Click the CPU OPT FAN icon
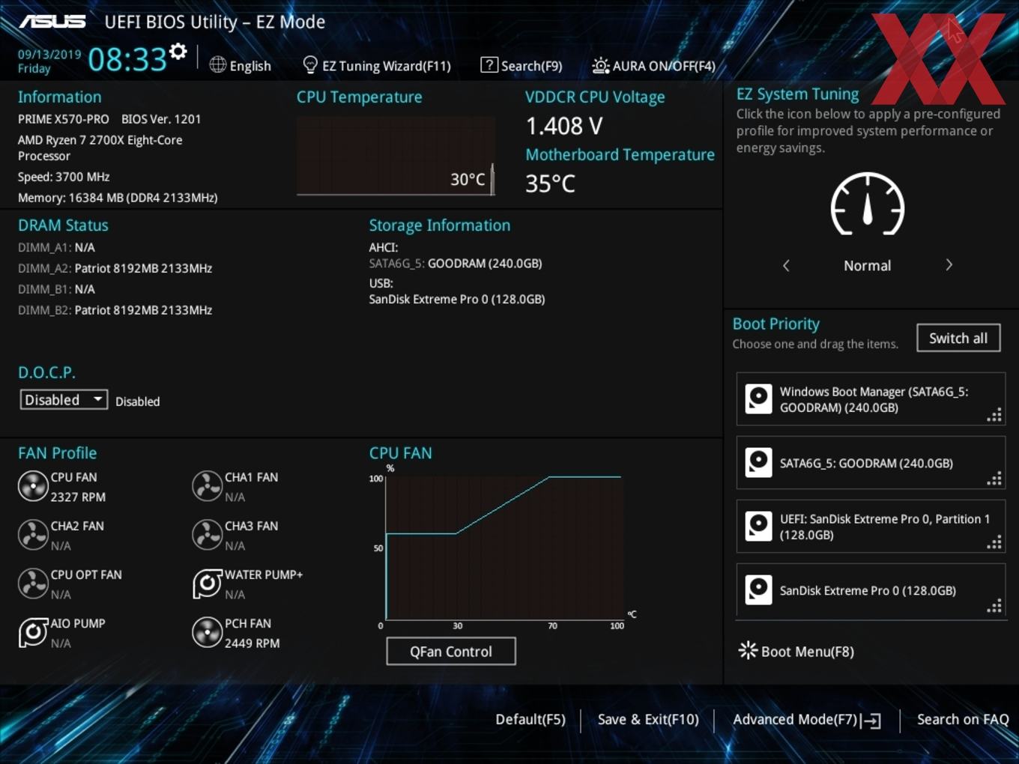 click(33, 583)
